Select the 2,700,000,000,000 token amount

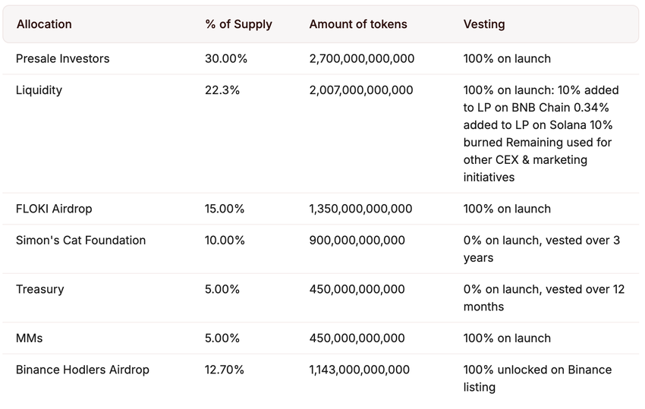362,58
